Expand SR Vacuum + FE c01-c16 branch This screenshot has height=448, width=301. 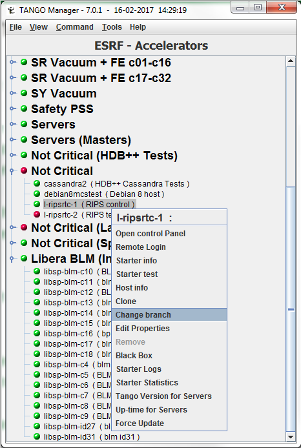tap(12, 62)
